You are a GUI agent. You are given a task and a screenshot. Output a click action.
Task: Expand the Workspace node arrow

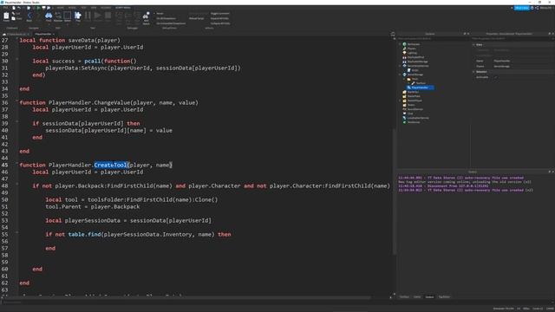(x=400, y=44)
